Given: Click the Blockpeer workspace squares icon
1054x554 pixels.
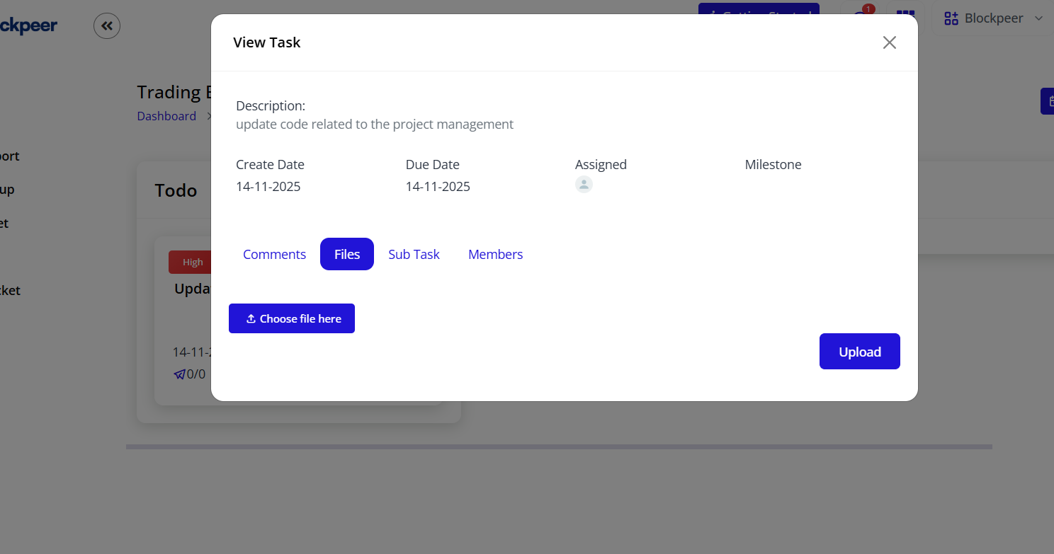Looking at the screenshot, I should pos(951,18).
